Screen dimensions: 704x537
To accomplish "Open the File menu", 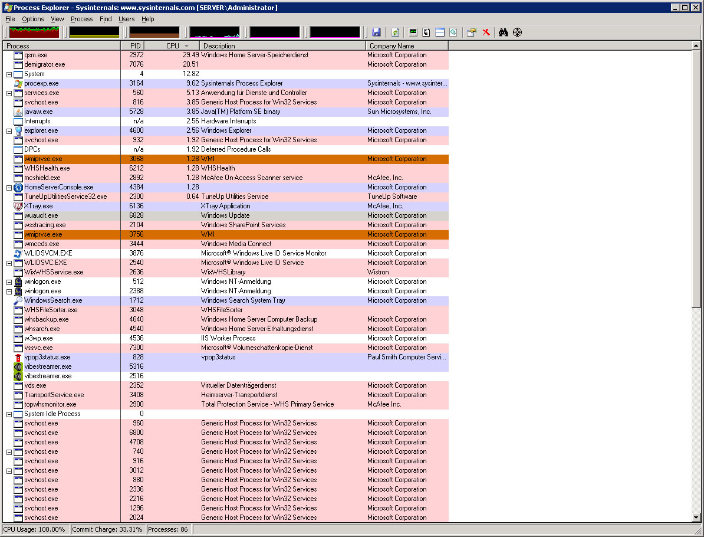I will point(10,19).
